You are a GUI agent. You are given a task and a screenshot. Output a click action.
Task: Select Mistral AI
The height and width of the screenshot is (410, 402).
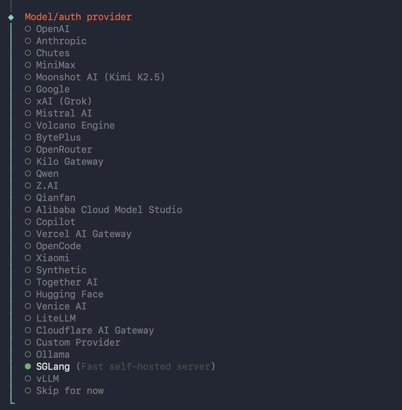pyautogui.click(x=64, y=113)
